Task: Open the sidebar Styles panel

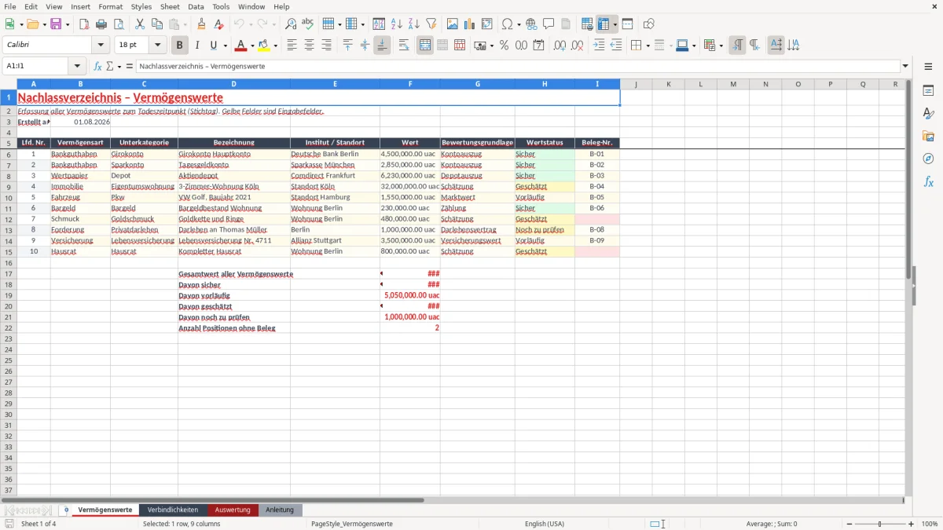Action: coord(928,113)
